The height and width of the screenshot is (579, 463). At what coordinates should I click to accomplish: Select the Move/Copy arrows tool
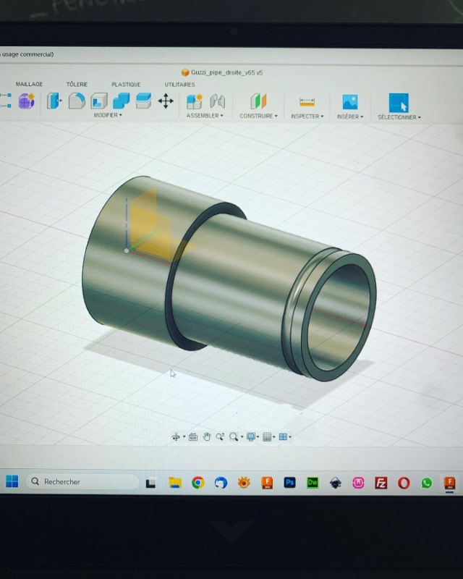coord(166,101)
